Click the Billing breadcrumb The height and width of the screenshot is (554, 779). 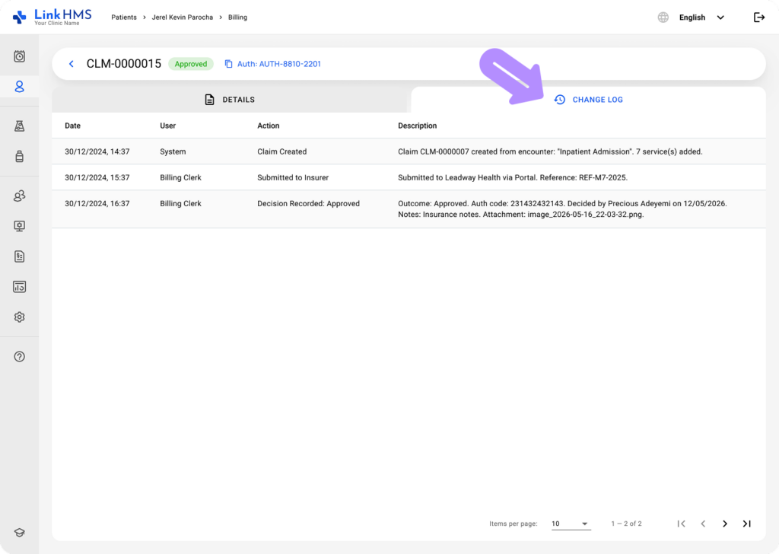(237, 18)
